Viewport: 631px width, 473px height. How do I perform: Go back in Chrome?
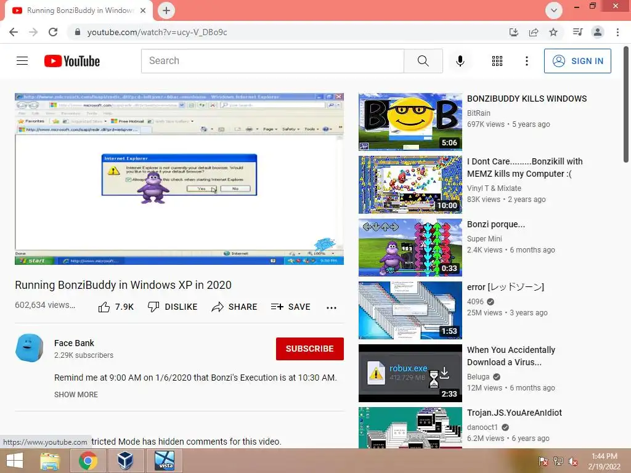tap(14, 32)
